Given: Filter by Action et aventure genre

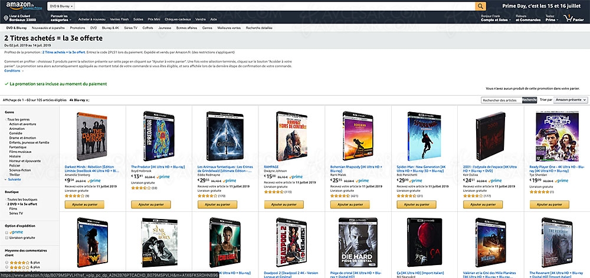Looking at the screenshot, I should (x=23, y=124).
